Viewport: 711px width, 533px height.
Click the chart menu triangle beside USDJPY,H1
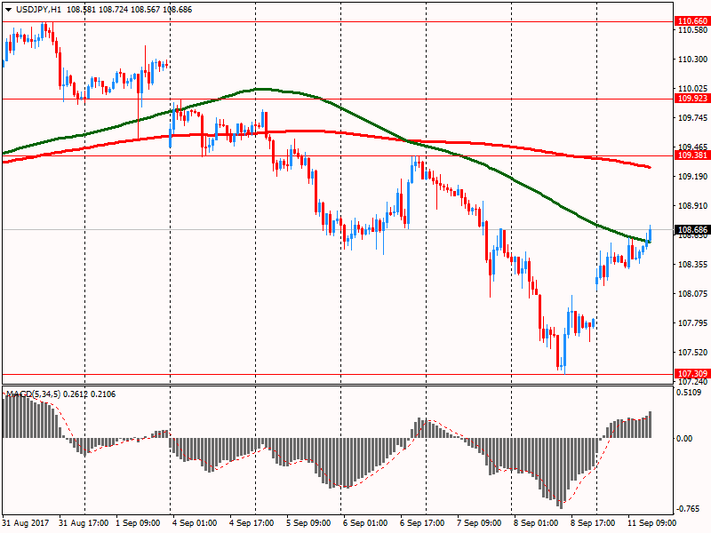8,10
